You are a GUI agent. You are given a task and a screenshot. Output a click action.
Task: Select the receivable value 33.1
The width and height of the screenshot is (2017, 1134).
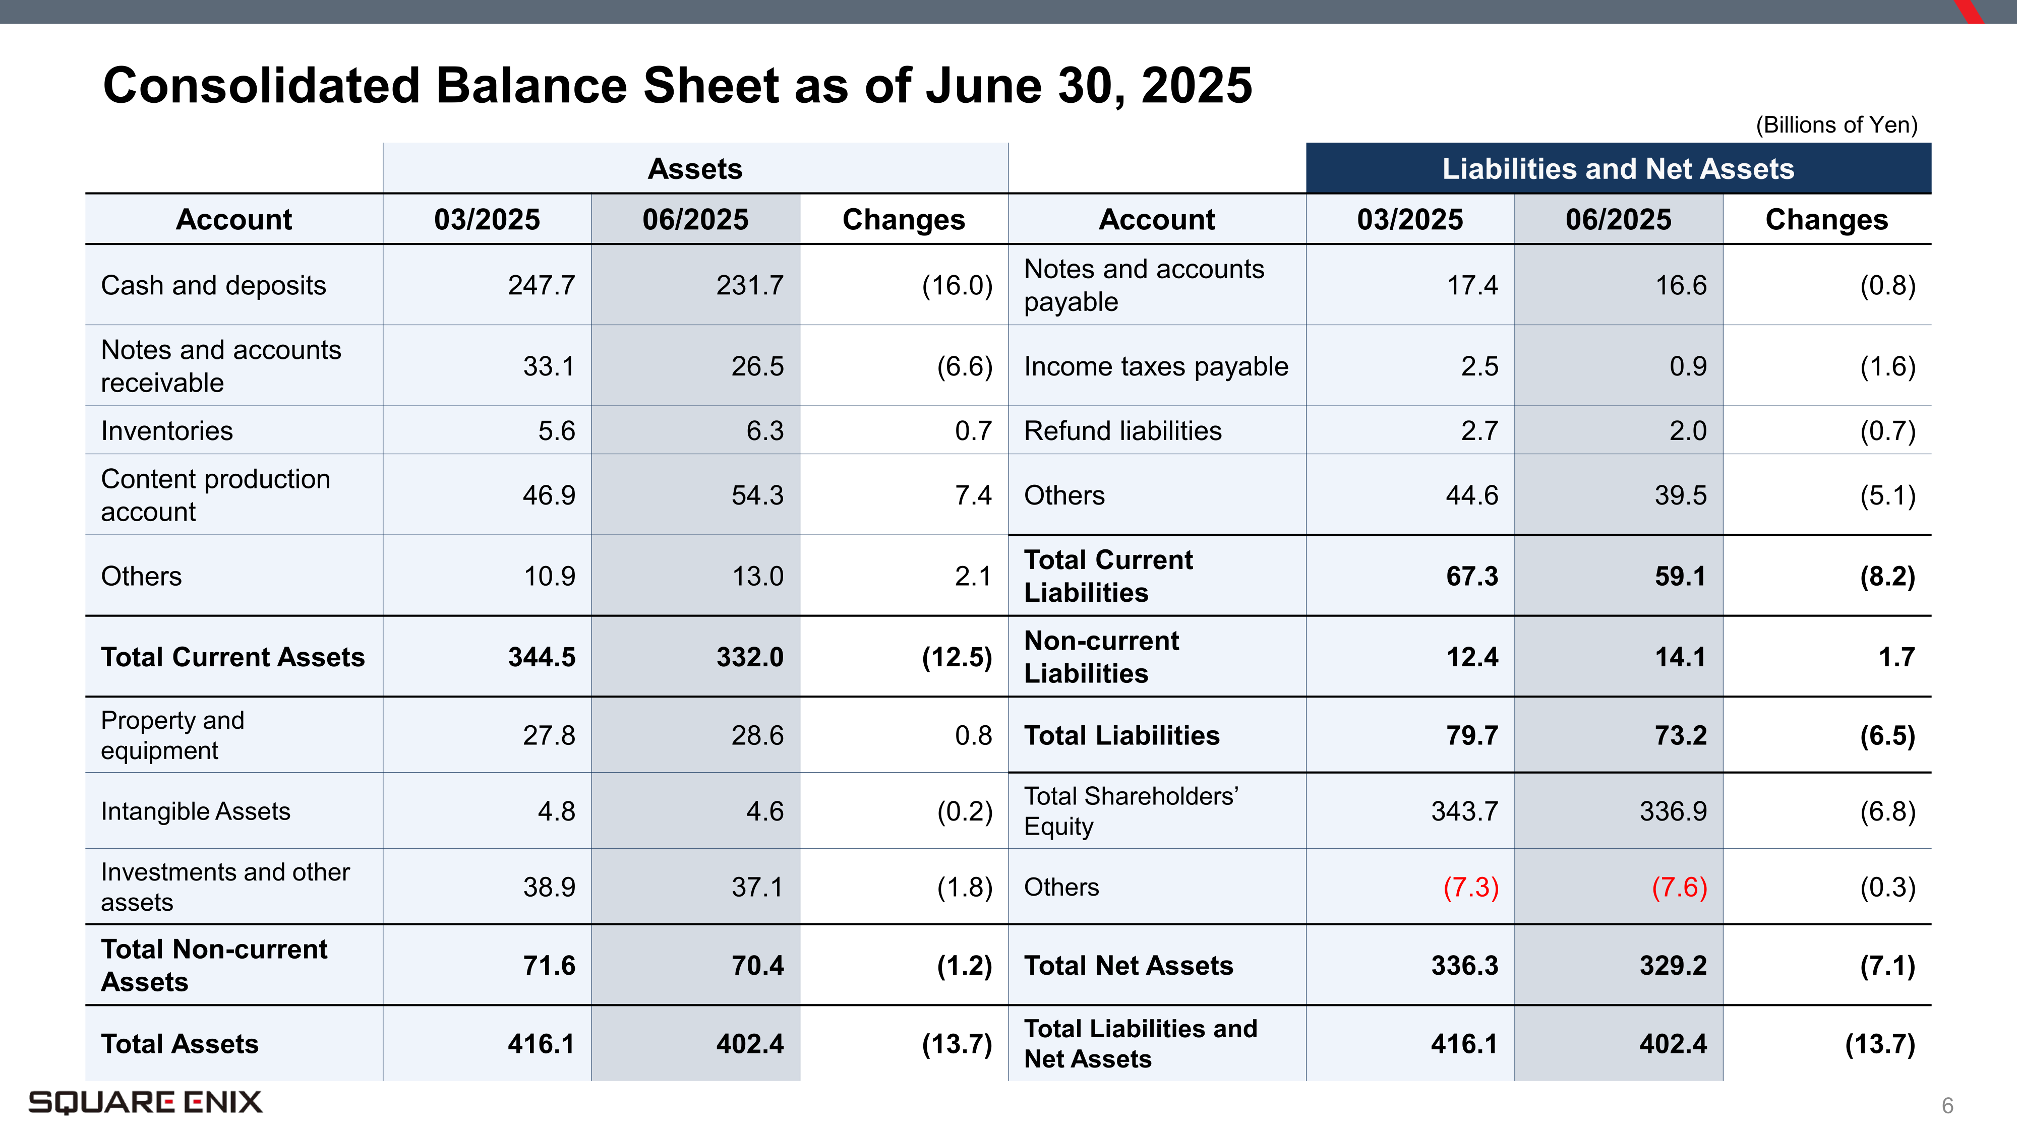point(548,365)
